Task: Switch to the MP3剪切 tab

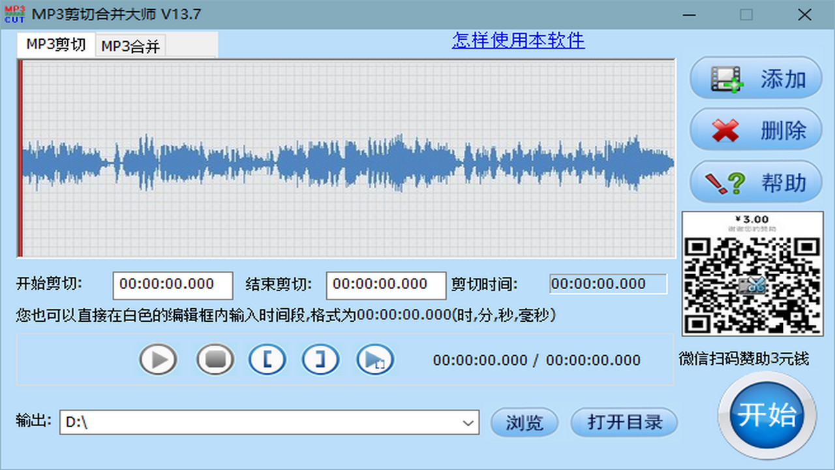Action: pos(56,45)
